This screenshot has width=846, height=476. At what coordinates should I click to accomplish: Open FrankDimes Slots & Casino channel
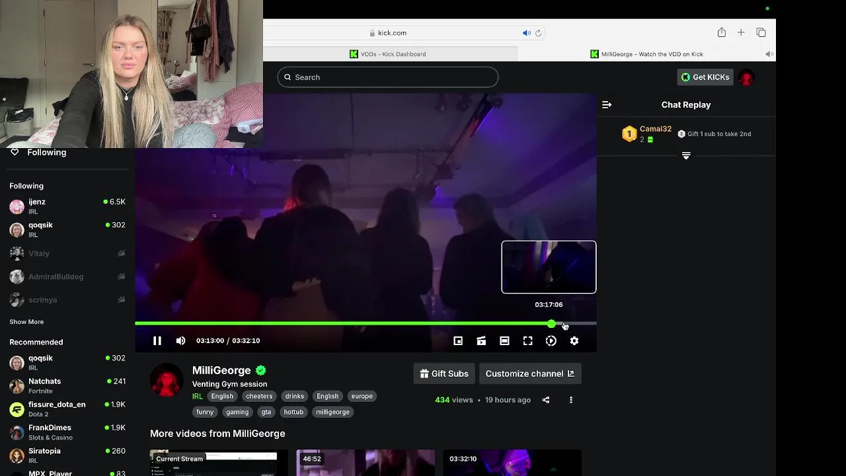[67, 432]
